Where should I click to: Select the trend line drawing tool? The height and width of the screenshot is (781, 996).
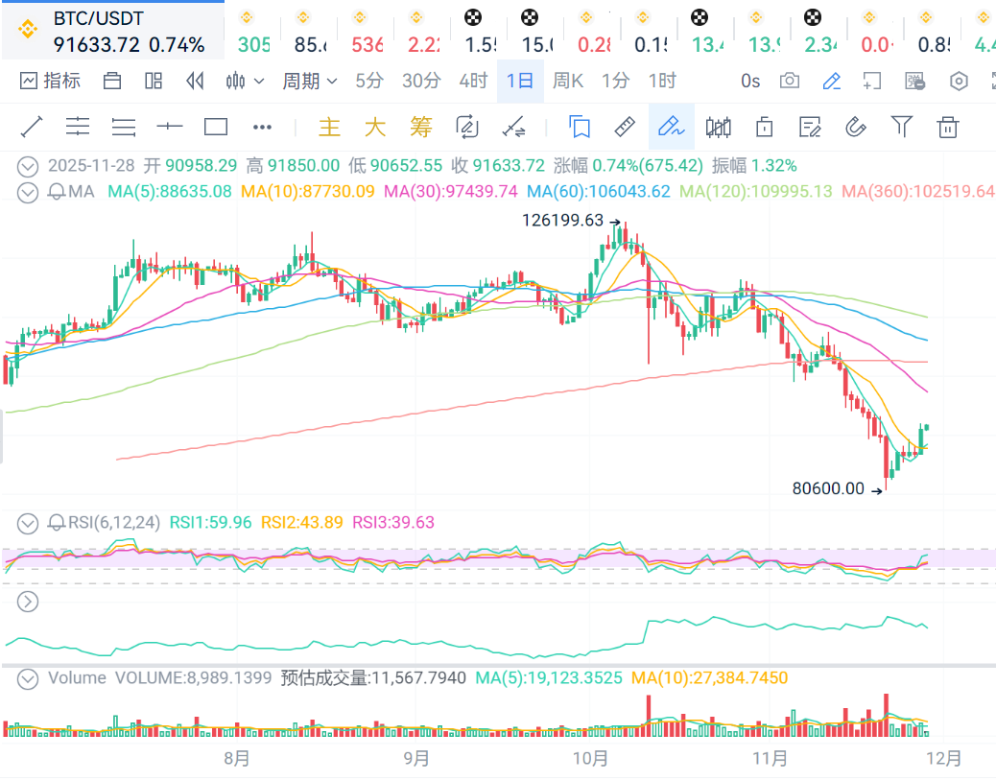pos(32,127)
